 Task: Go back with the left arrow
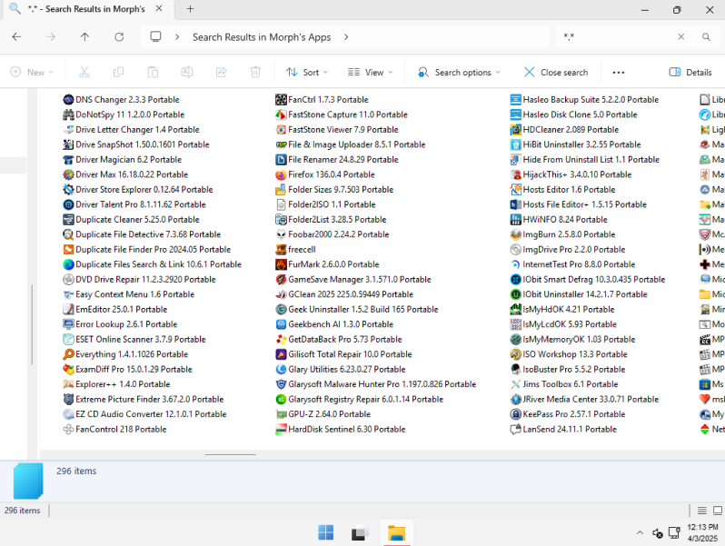pos(16,37)
